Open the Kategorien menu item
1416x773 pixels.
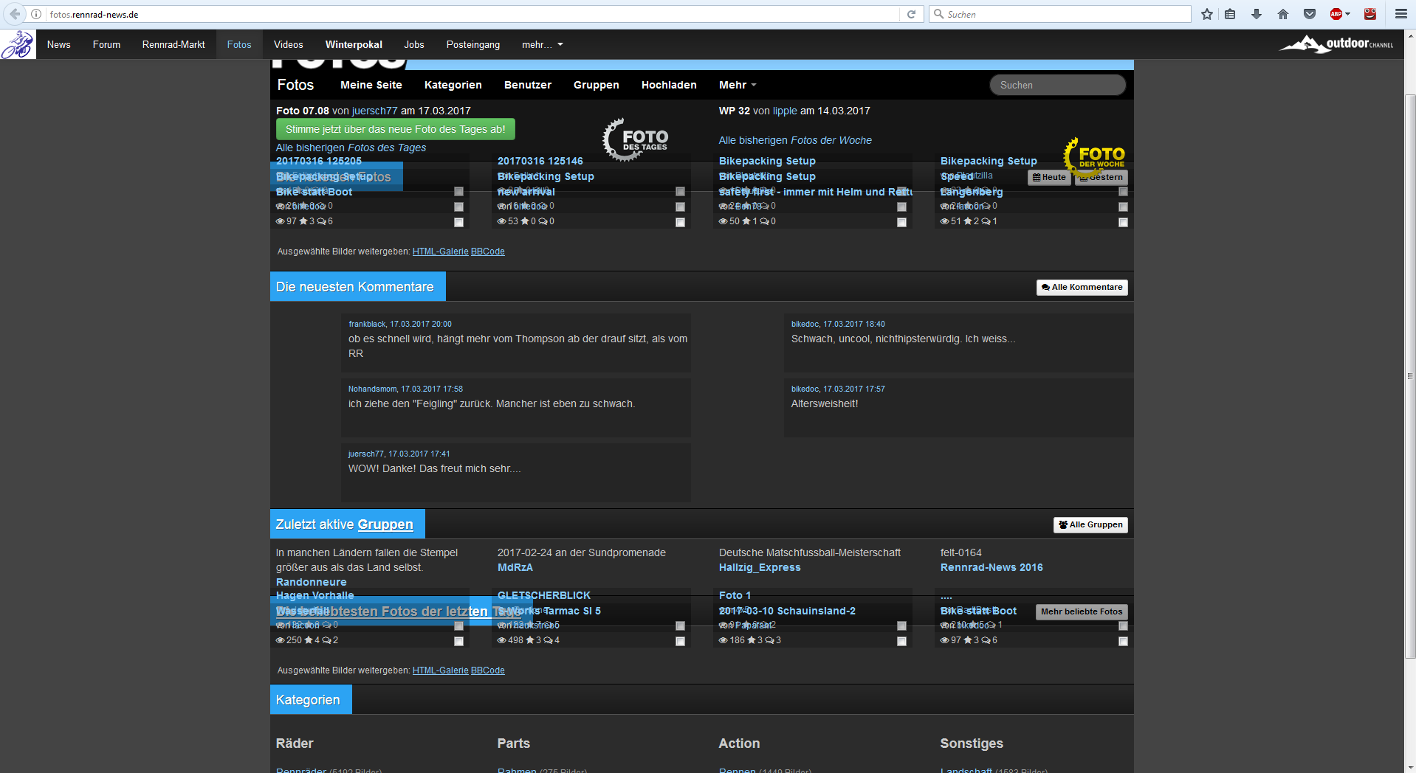453,86
